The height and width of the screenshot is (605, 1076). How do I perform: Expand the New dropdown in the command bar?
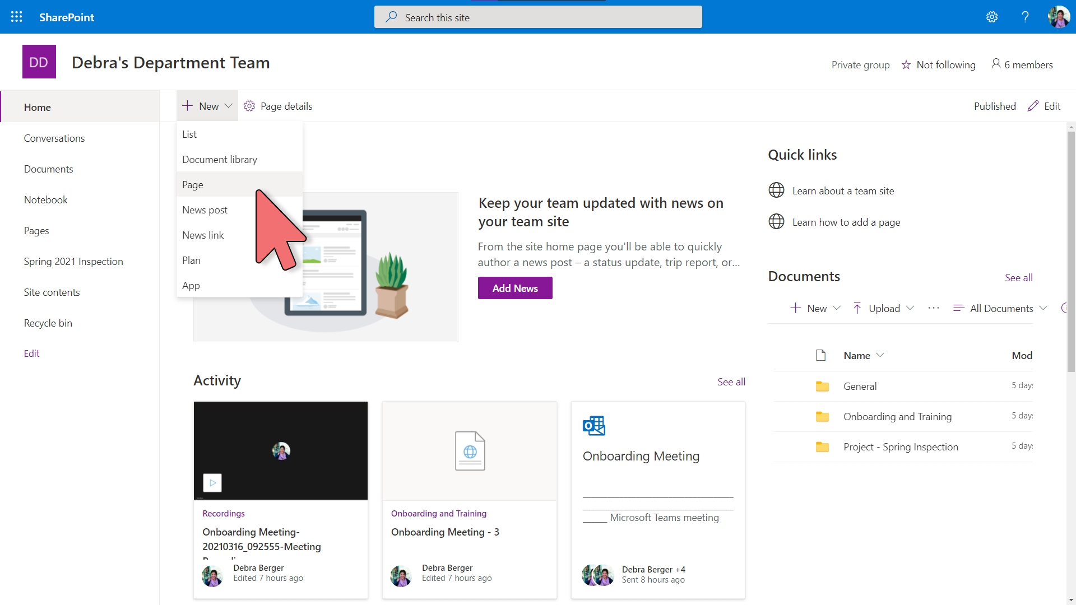(228, 106)
